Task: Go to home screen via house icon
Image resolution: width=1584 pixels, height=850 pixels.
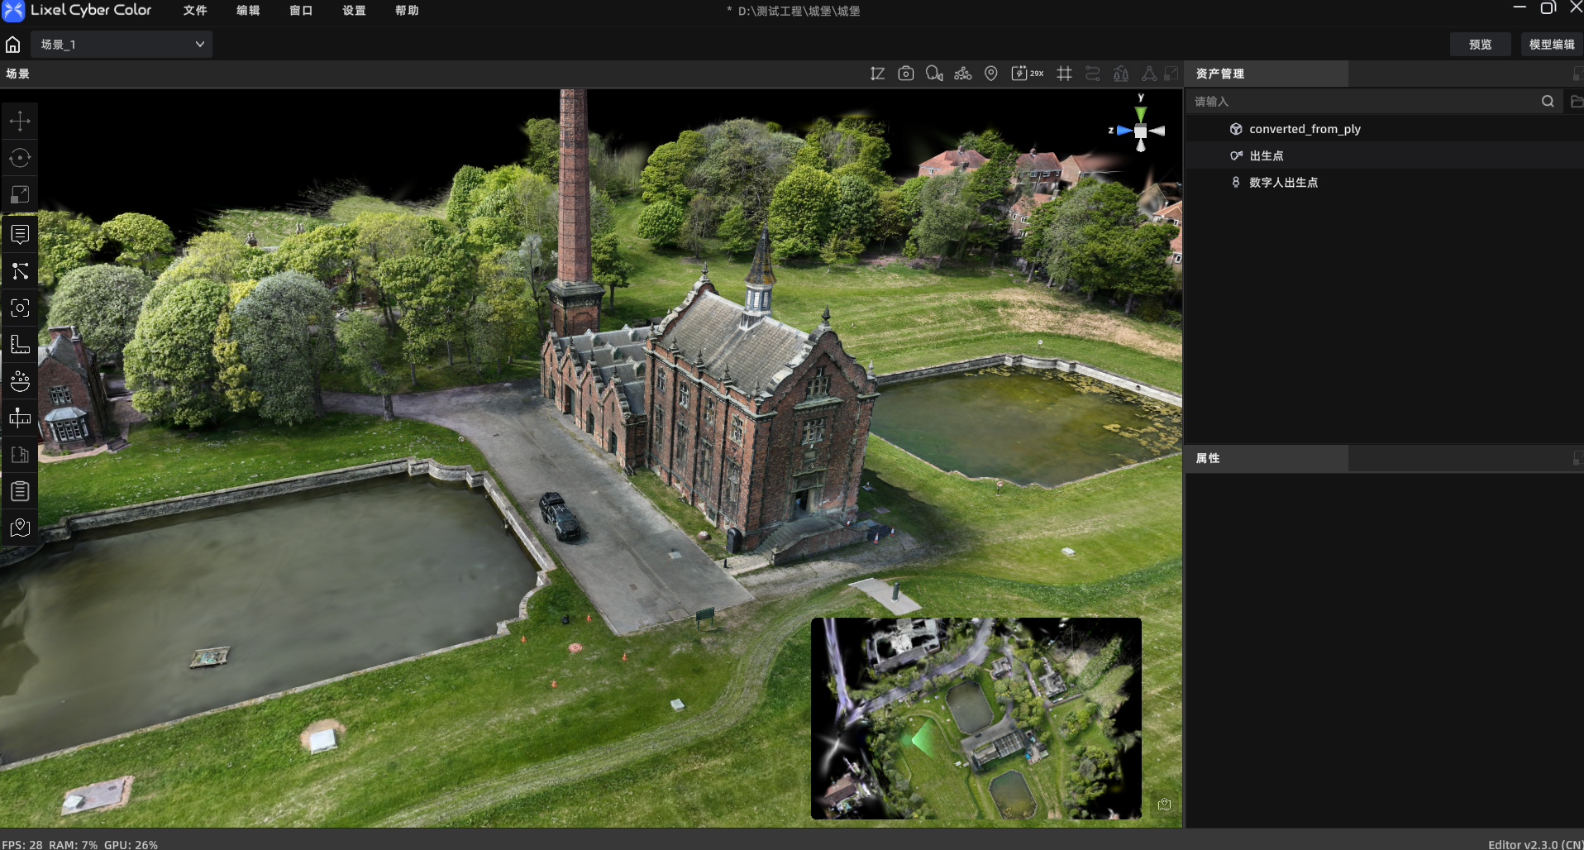Action: pyautogui.click(x=12, y=45)
